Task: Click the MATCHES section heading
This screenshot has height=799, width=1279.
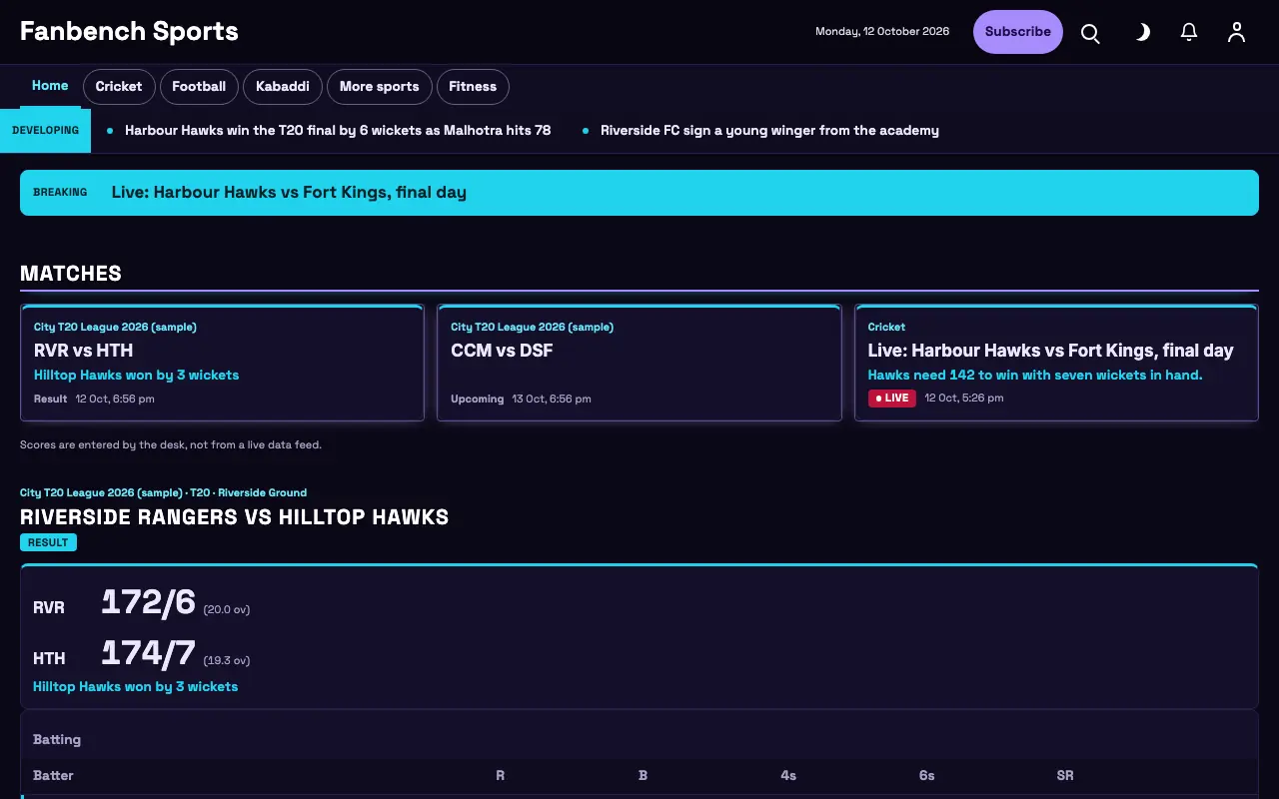Action: pos(71,274)
